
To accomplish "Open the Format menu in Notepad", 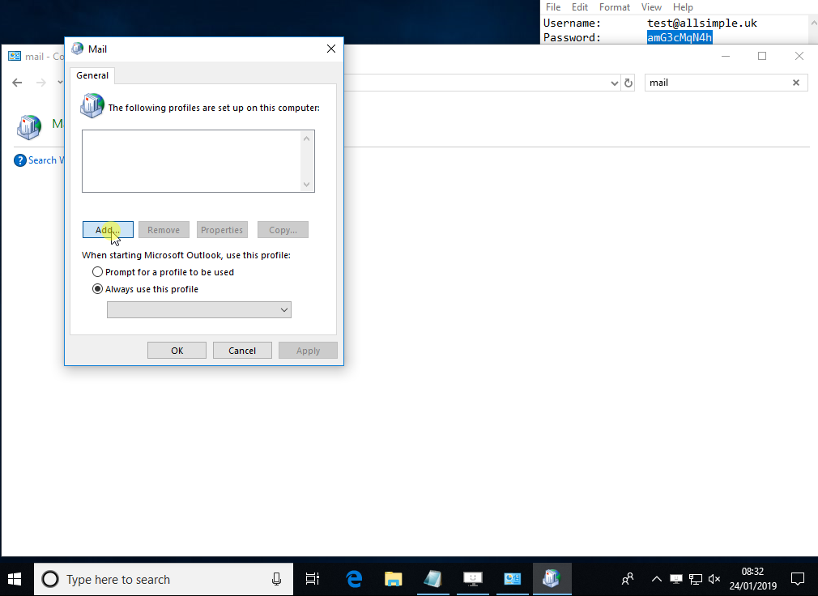I will (614, 7).
